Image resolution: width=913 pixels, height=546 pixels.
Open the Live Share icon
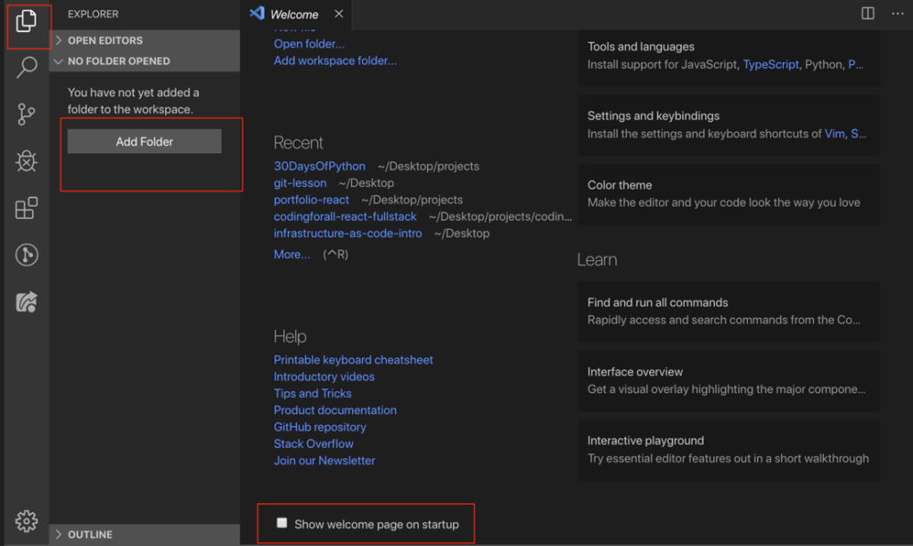(x=26, y=302)
